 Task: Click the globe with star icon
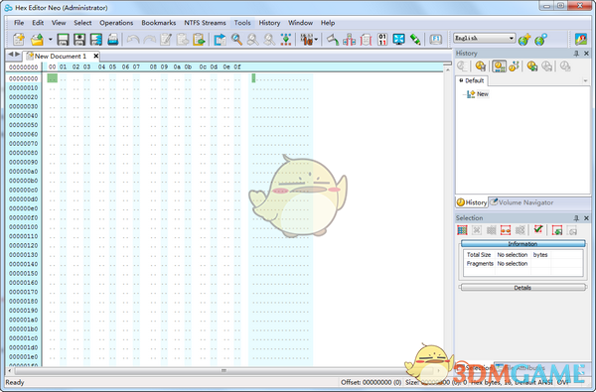(x=524, y=39)
